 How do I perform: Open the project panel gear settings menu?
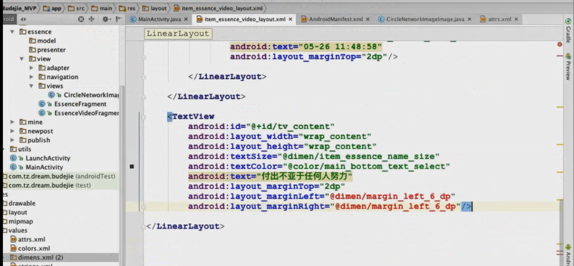point(106,19)
